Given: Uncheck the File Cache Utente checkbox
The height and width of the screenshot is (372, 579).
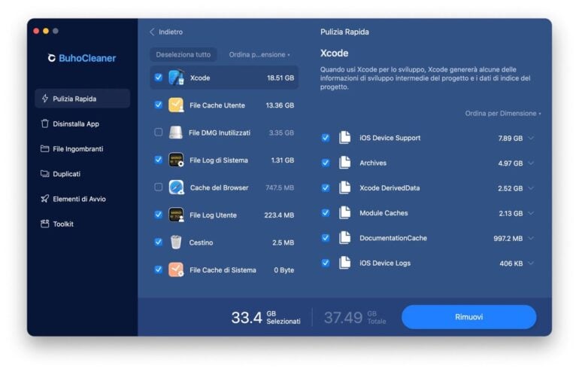Looking at the screenshot, I should [x=159, y=105].
